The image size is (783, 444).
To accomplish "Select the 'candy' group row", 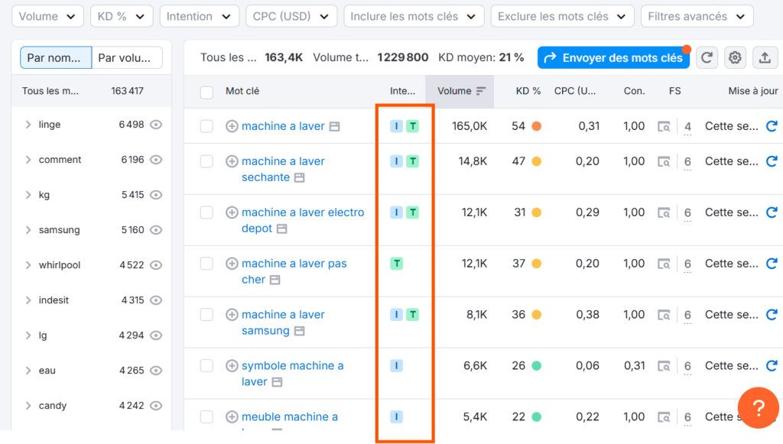I will pos(92,406).
